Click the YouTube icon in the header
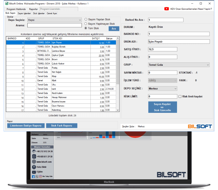The image size is (218, 190). [x=166, y=9]
